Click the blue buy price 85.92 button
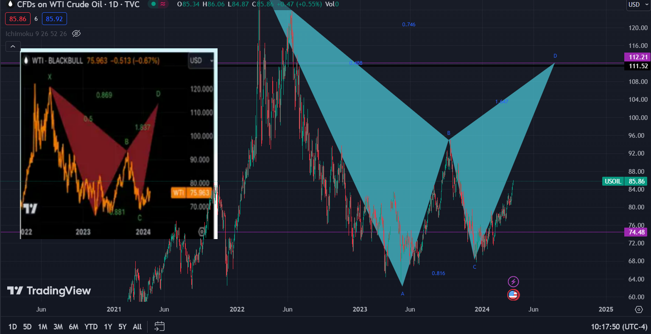This screenshot has width=651, height=334. click(54, 19)
